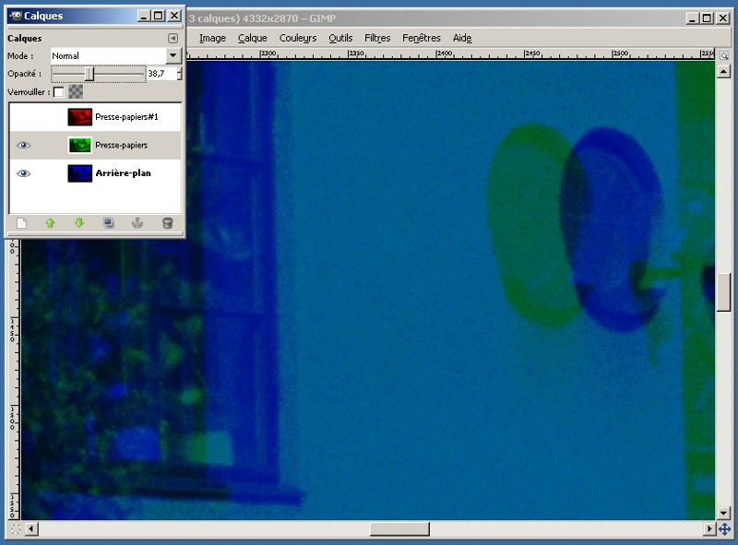Image resolution: width=738 pixels, height=545 pixels.
Task: Create a new layer
Action: click(x=21, y=223)
